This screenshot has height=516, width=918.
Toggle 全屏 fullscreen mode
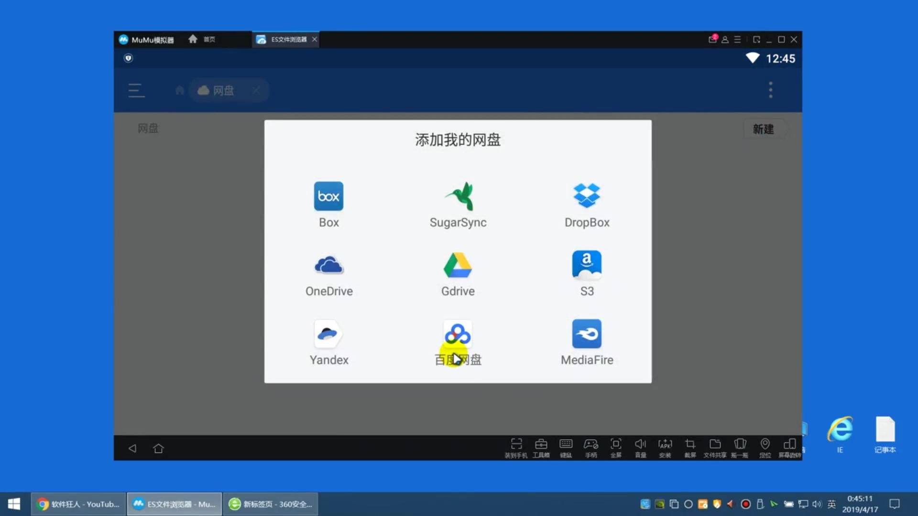[616, 448]
